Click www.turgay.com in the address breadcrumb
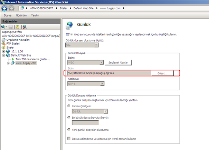Screen dimensions: 209x150 coord(110,8)
